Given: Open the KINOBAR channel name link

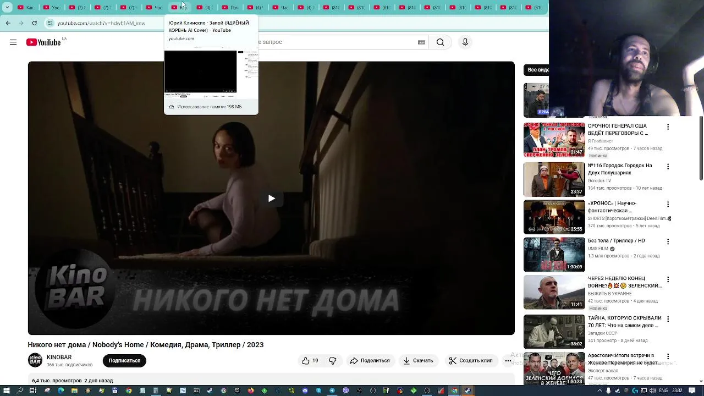Looking at the screenshot, I should tap(59, 358).
